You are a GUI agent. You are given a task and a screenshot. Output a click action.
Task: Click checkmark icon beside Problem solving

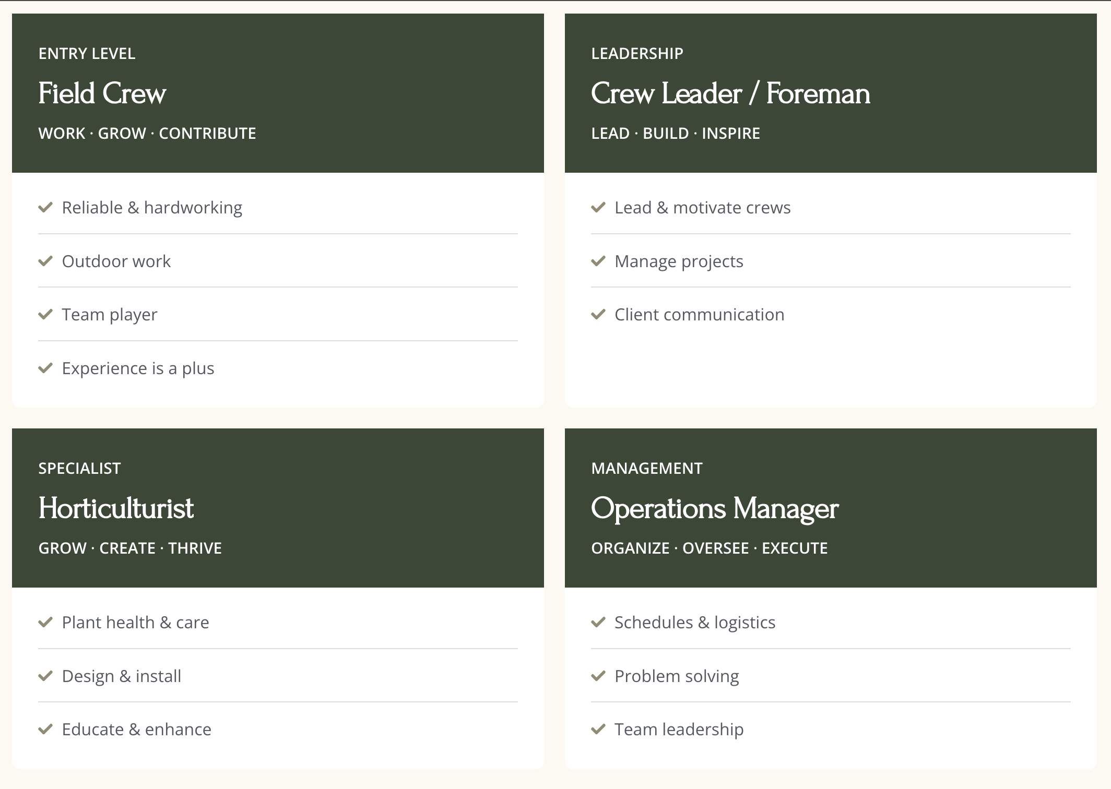pos(598,676)
